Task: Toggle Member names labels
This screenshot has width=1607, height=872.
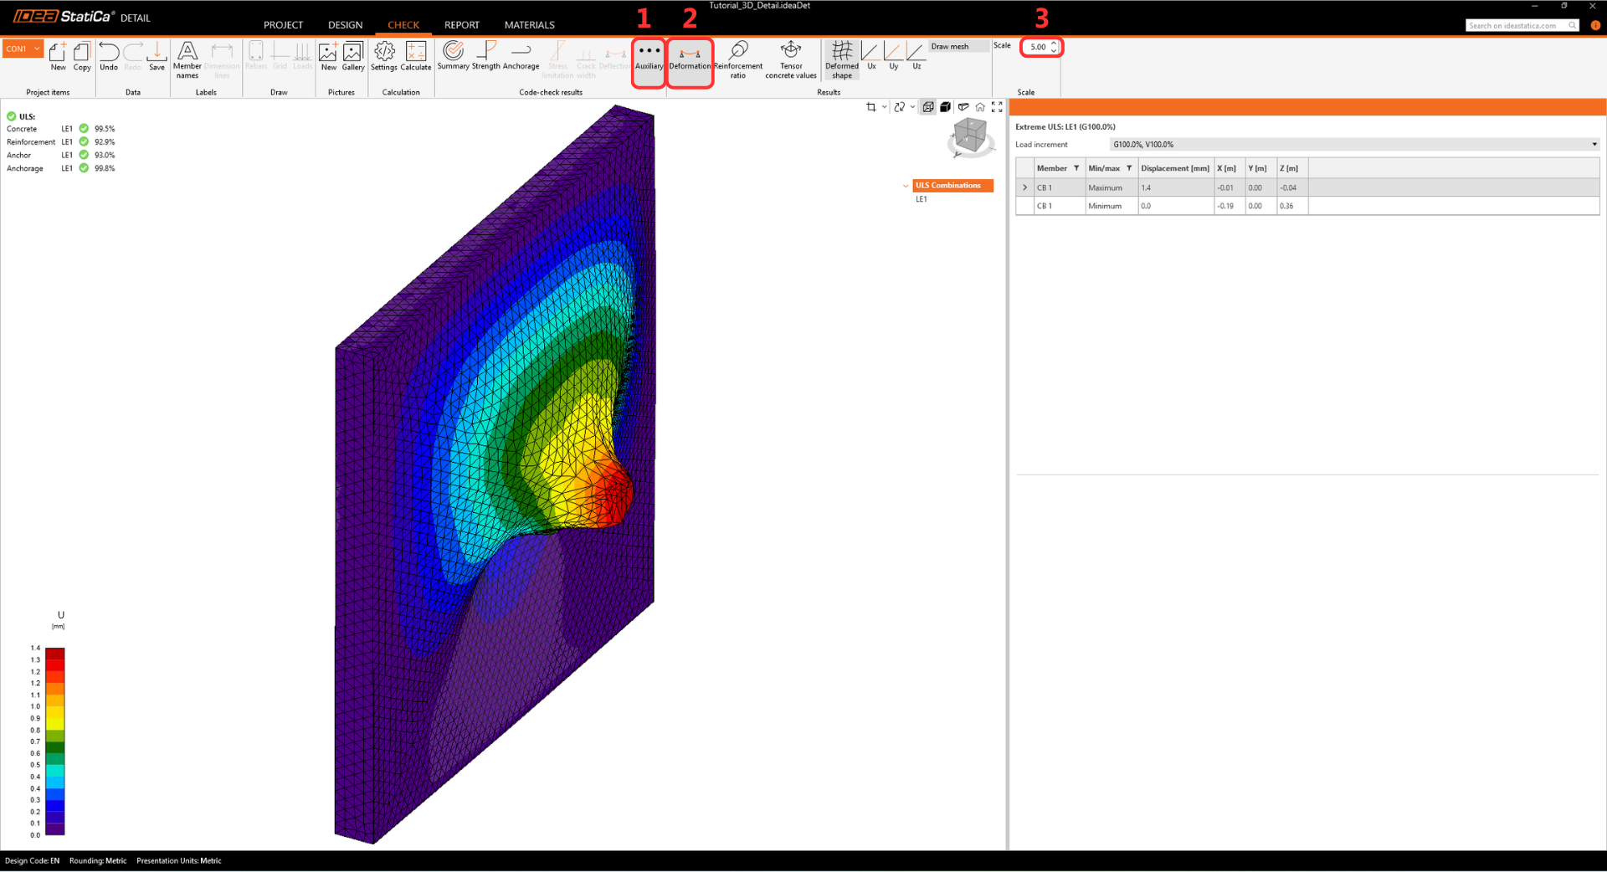Action: tap(187, 59)
